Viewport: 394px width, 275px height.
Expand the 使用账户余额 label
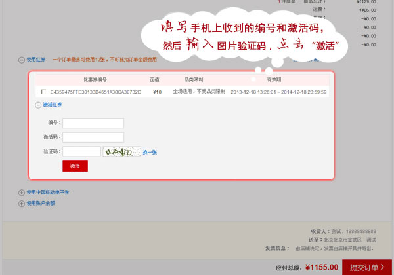coord(41,204)
